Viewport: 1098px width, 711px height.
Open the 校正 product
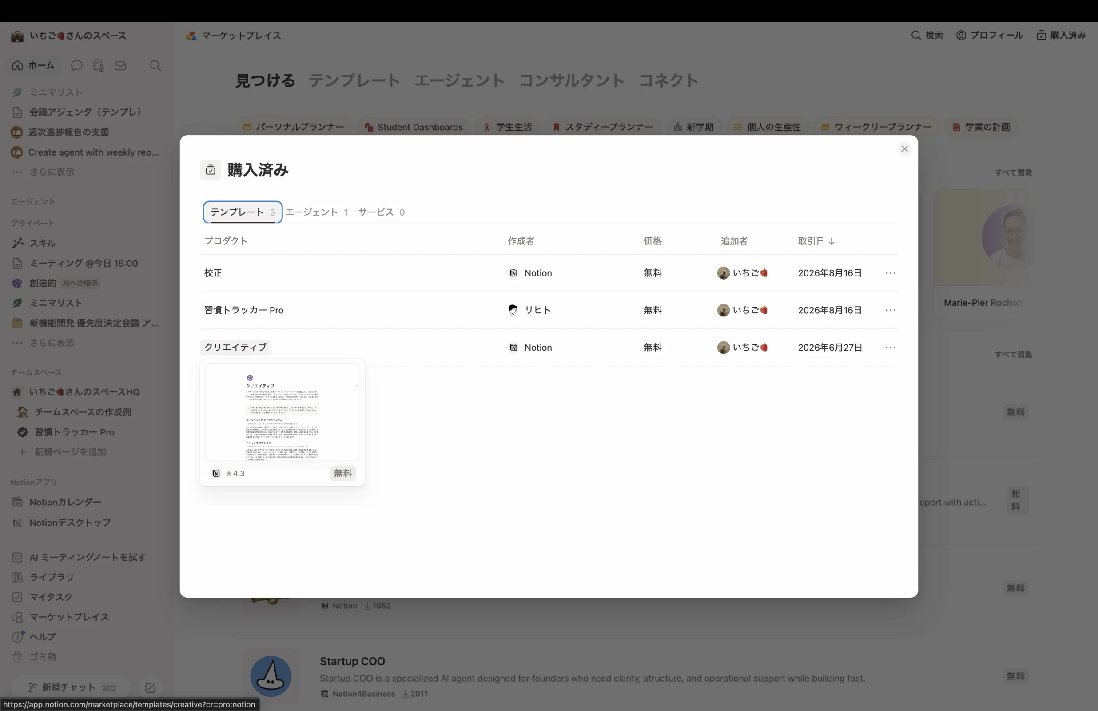213,273
